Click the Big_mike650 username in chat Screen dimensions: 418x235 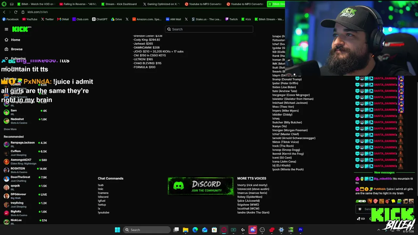(x=382, y=179)
